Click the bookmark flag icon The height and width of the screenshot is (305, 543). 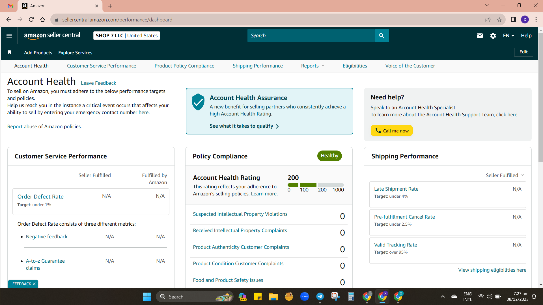click(x=9, y=52)
